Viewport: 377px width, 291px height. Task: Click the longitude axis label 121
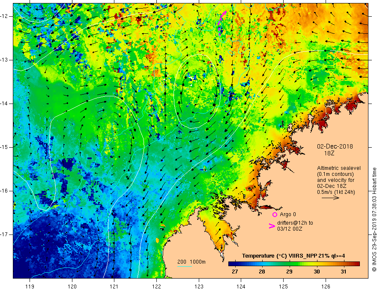[x=114, y=286]
